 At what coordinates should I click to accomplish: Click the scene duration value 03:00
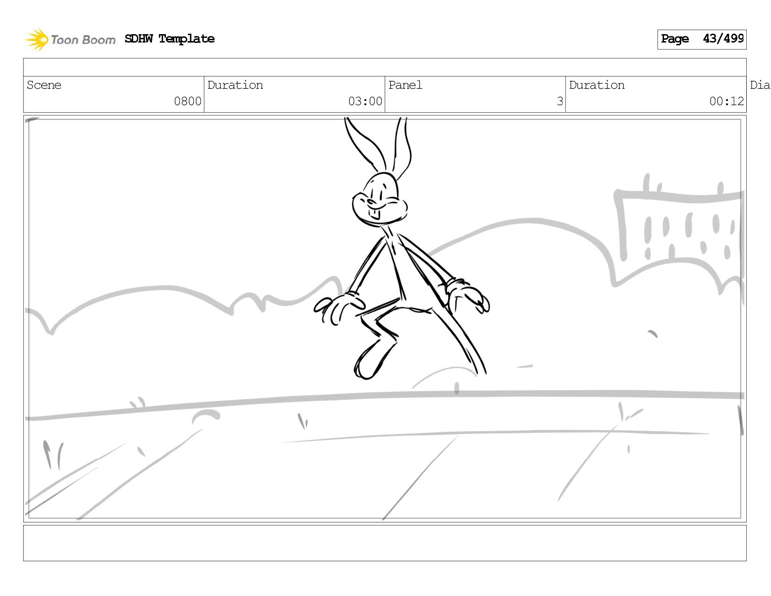click(x=365, y=101)
